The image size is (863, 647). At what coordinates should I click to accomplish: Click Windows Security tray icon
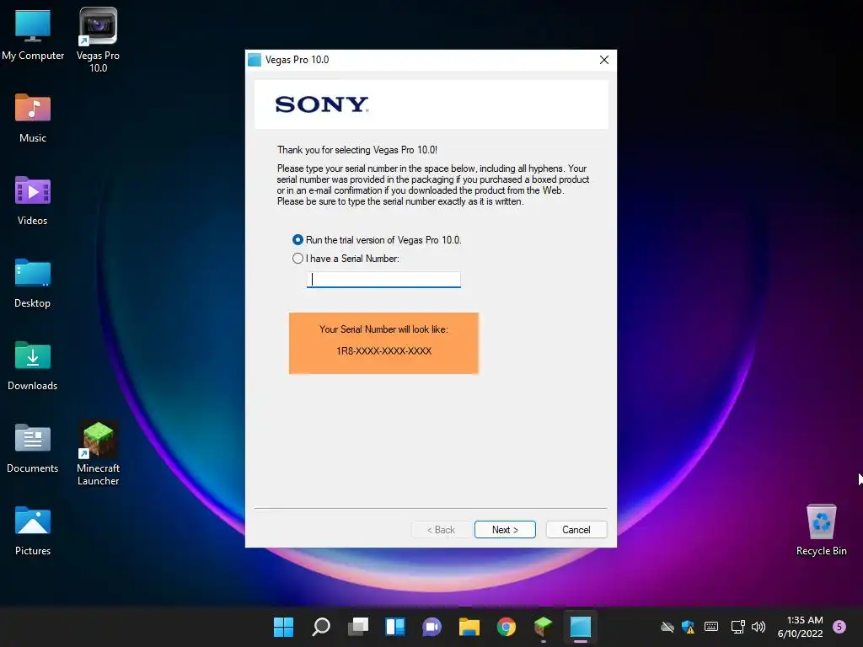[688, 627]
